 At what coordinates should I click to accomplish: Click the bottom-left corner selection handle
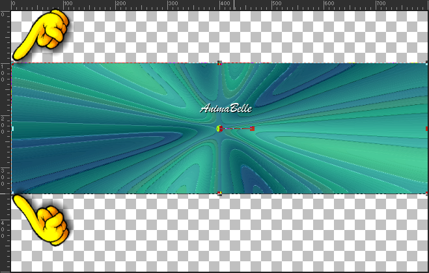point(12,194)
